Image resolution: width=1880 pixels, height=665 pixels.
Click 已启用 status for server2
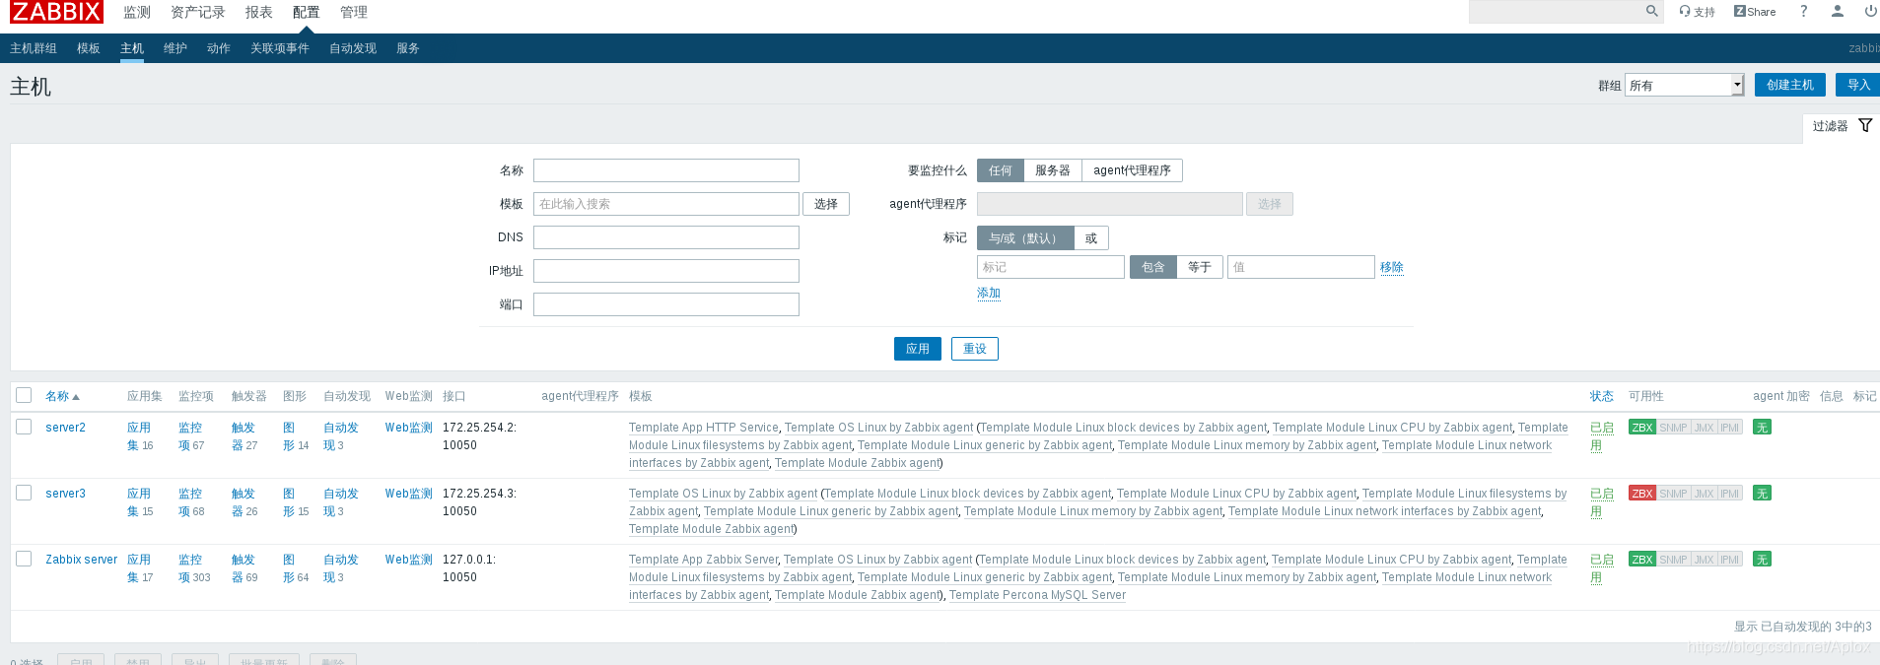click(1602, 436)
